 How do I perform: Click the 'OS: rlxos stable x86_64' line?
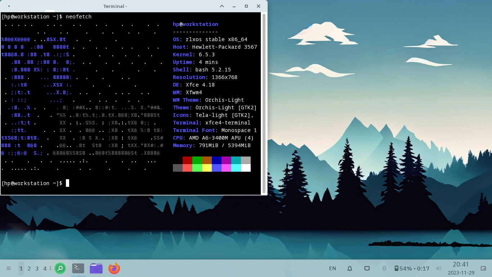coord(210,39)
